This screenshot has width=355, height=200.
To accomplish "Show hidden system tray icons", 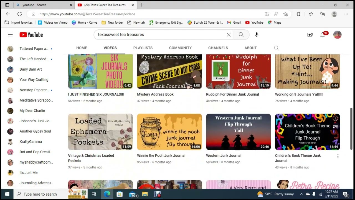I will [x=301, y=194].
